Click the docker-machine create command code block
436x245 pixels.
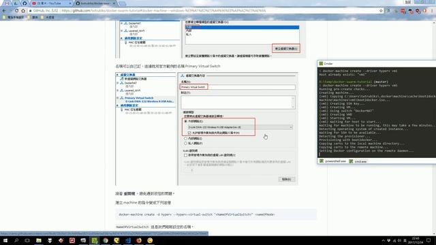[216, 214]
